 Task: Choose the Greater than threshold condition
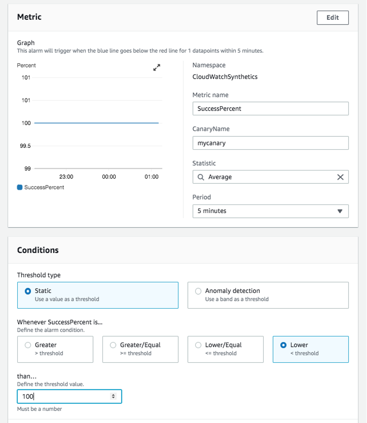coord(28,345)
